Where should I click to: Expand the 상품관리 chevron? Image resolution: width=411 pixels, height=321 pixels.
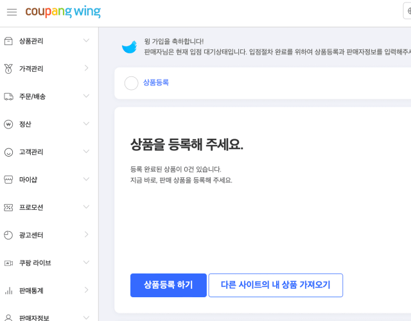pos(86,40)
